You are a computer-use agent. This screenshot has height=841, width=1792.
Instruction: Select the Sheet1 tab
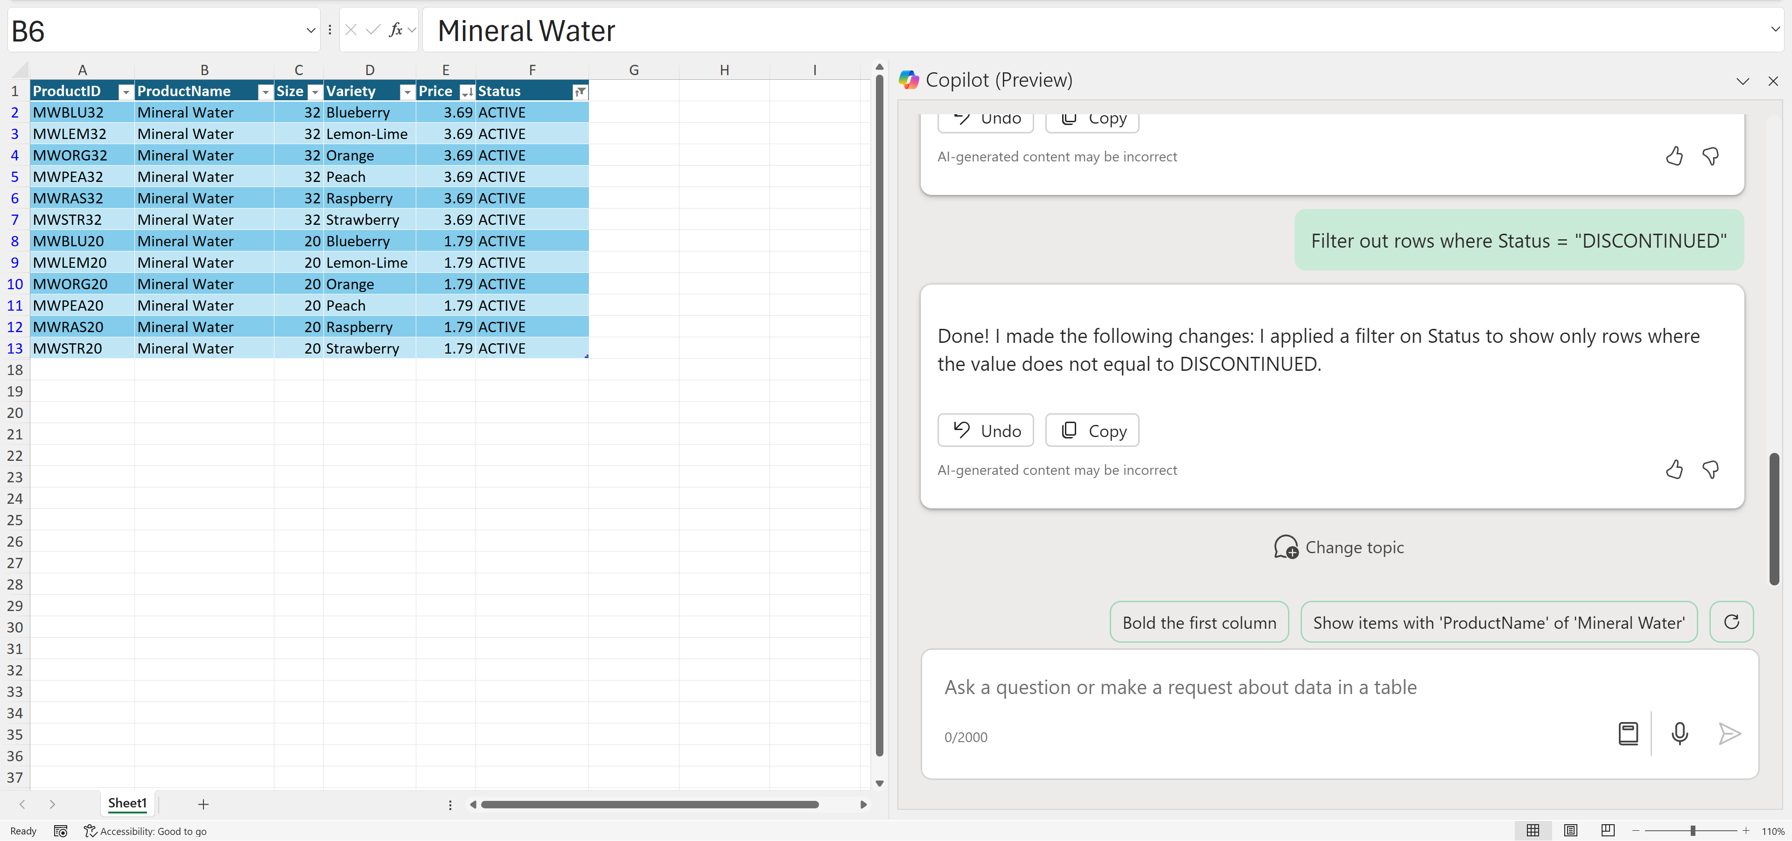click(127, 804)
